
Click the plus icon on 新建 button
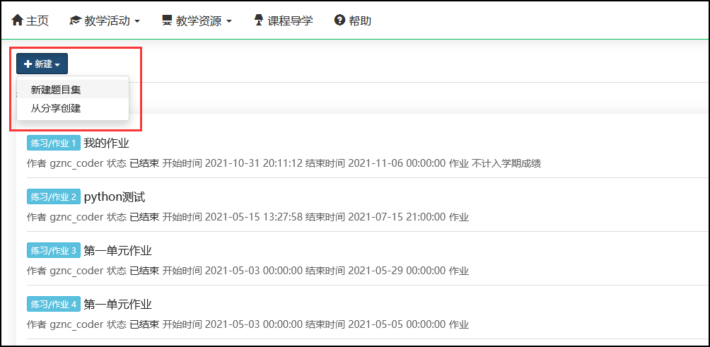point(28,64)
